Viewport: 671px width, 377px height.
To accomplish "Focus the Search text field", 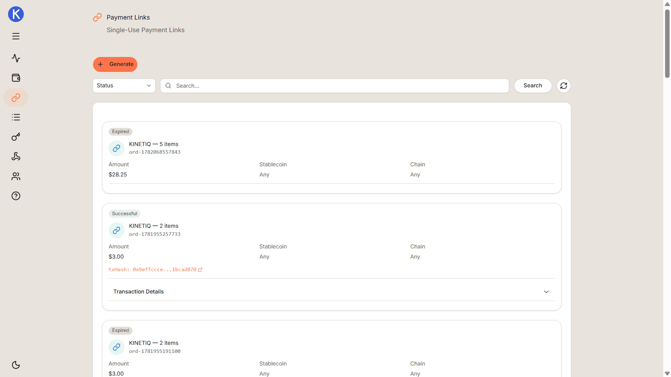I will coord(334,86).
